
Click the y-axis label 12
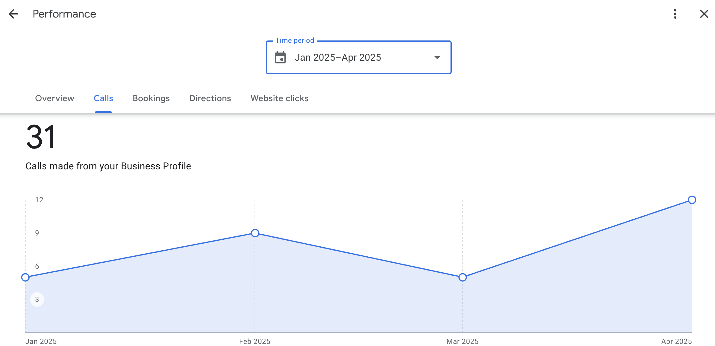pyautogui.click(x=39, y=200)
